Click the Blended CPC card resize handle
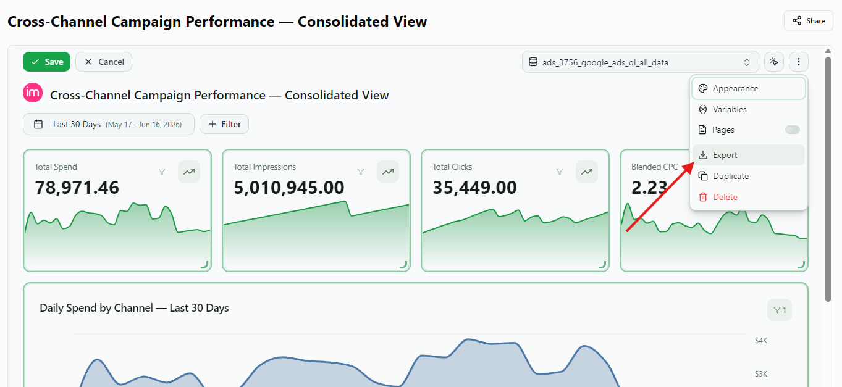Viewport: 842px width, 387px height. (x=801, y=265)
